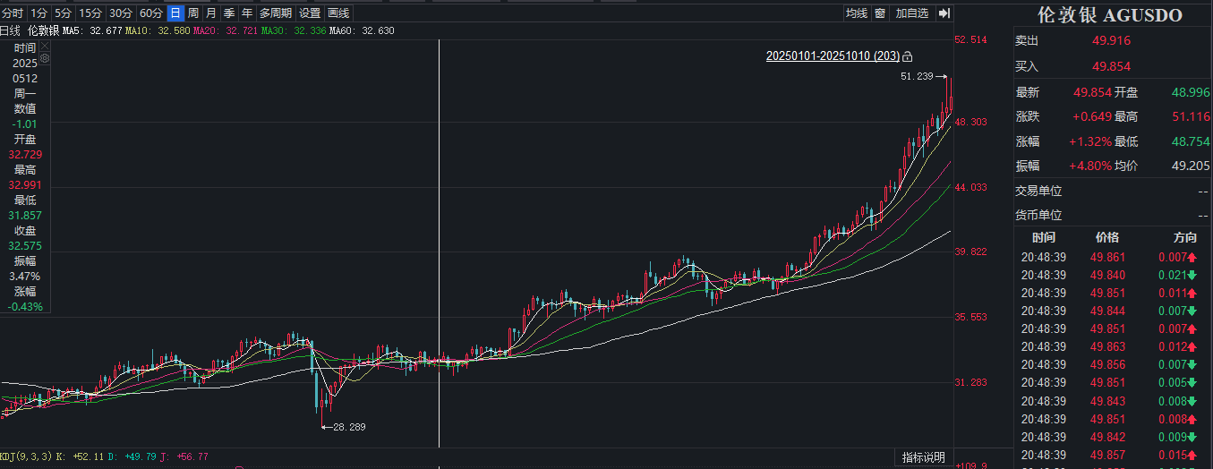Image resolution: width=1213 pixels, height=469 pixels.
Task: Activate the 画线 drawing tools
Action: (338, 13)
